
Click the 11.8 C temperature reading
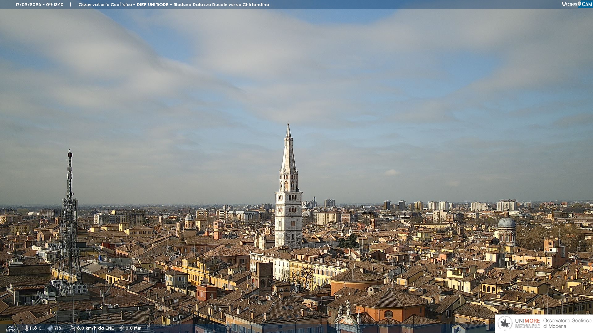pyautogui.click(x=36, y=328)
